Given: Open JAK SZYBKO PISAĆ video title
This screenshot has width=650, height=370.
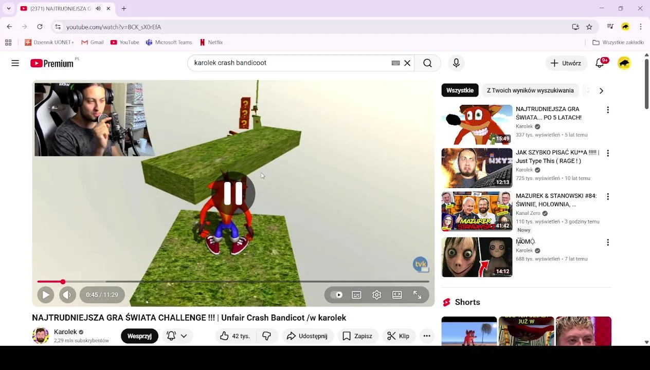Looking at the screenshot, I should click(557, 157).
